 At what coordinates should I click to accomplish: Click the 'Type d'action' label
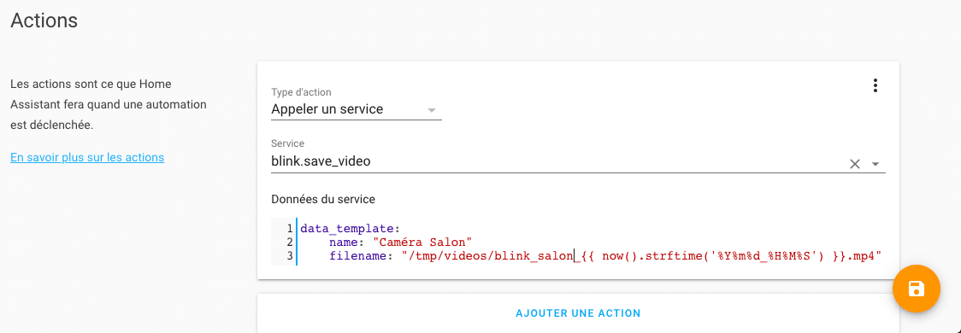point(301,92)
